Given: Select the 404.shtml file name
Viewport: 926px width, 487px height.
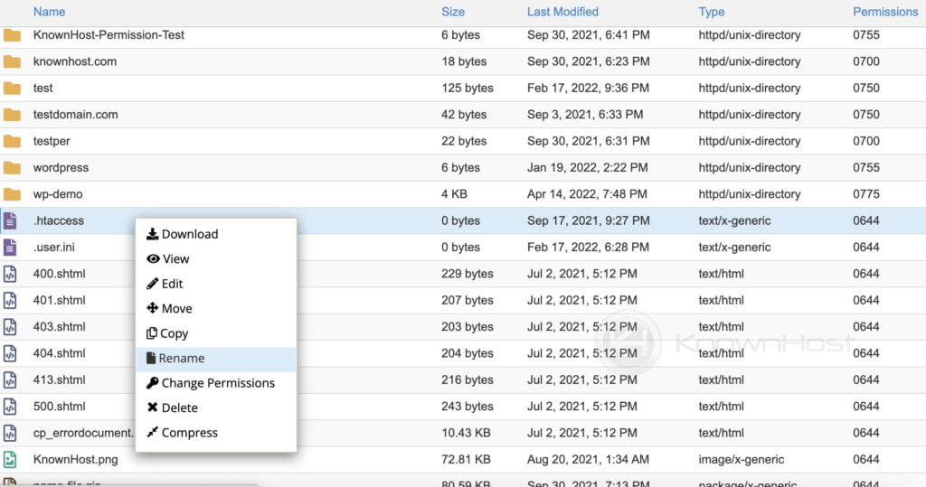Looking at the screenshot, I should click(x=59, y=353).
